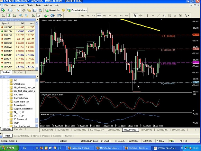Open the Indicators list dropdown
Screen dimensions: 201x151
coord(46,16)
